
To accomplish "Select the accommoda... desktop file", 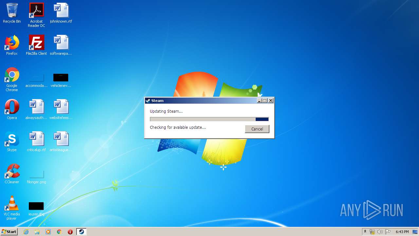I will (x=36, y=80).
